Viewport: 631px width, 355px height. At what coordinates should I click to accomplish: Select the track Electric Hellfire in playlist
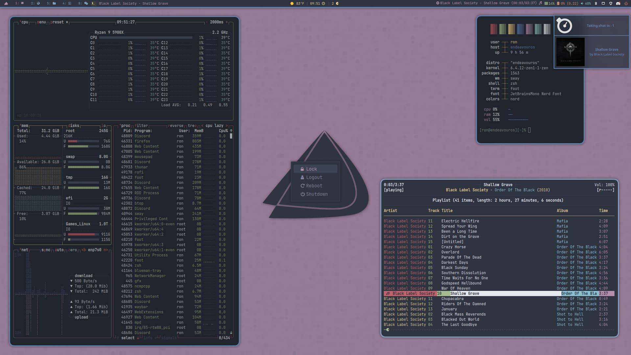[x=499, y=221]
